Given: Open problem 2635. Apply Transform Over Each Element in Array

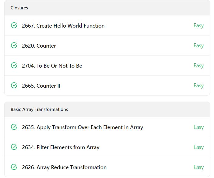Looking at the screenshot, I should pyautogui.click(x=82, y=127).
